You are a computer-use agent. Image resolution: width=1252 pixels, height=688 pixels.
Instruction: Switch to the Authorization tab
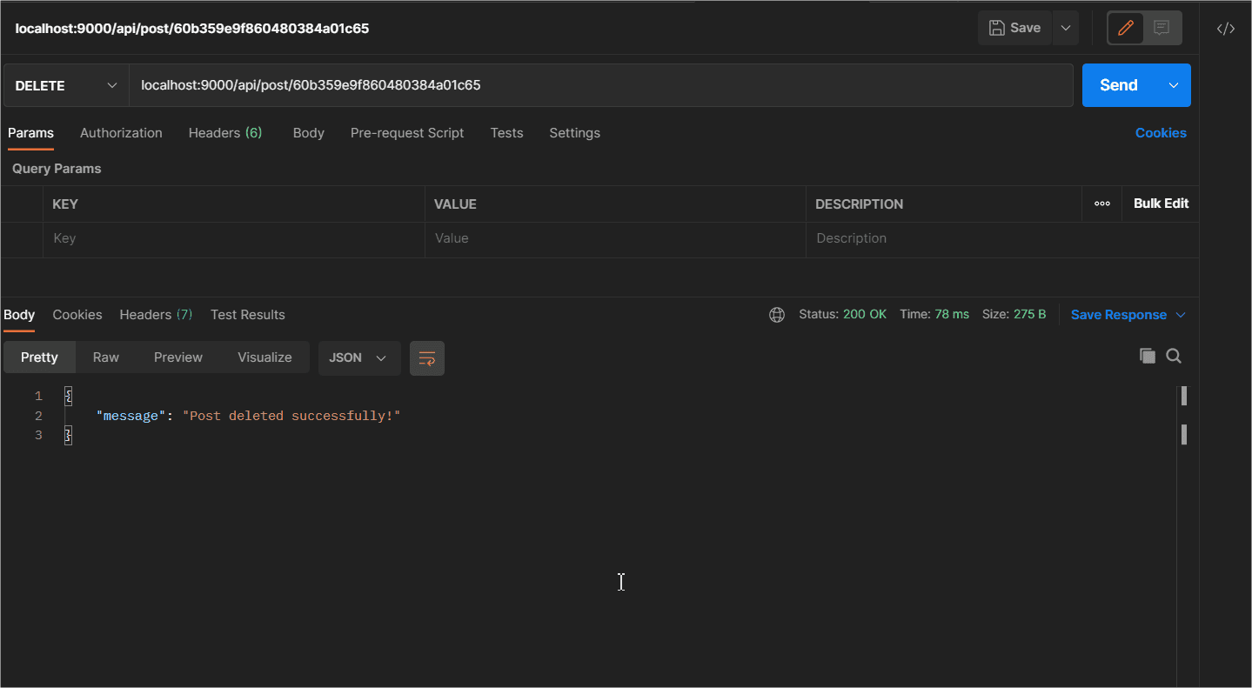121,133
